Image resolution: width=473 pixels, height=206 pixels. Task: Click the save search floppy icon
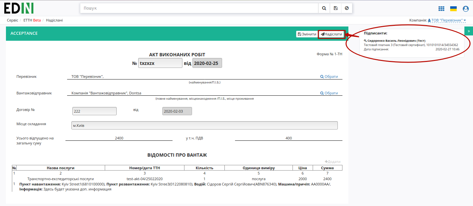point(335,8)
